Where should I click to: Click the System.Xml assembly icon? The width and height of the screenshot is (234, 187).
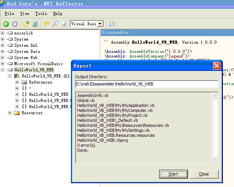pyautogui.click(x=10, y=45)
